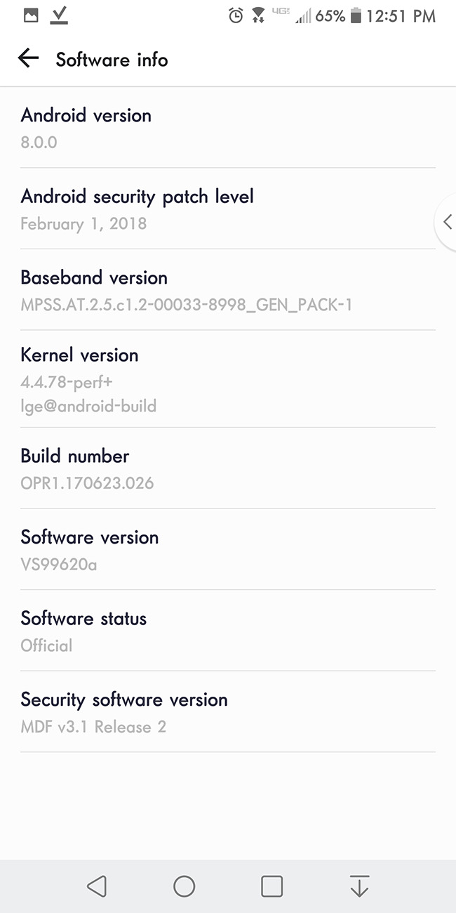Image resolution: width=456 pixels, height=913 pixels.
Task: Tap the Build number row
Action: [x=228, y=468]
